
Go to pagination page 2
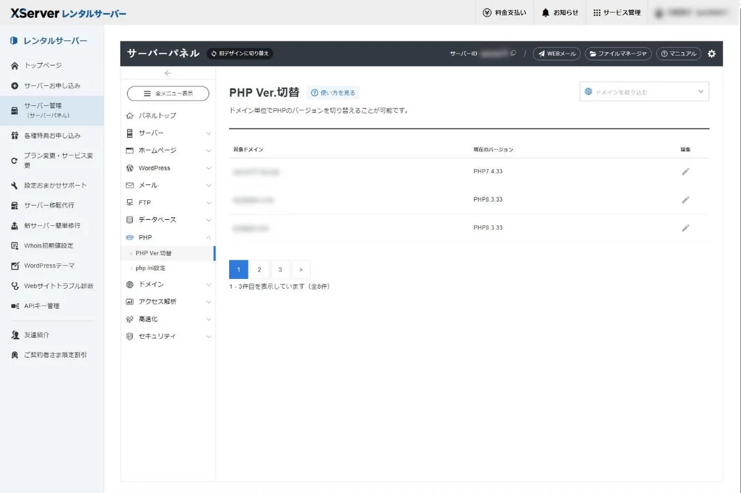259,270
